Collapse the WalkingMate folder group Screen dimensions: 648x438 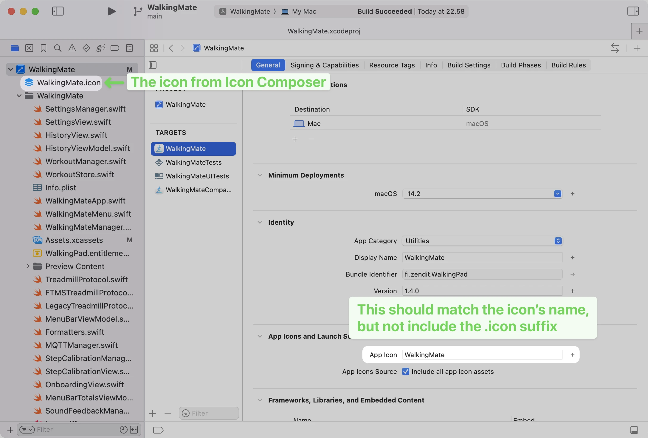[x=19, y=95]
